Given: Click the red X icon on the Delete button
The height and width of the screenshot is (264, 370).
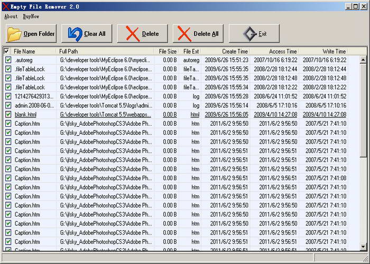Looking at the screenshot, I should click(x=133, y=34).
